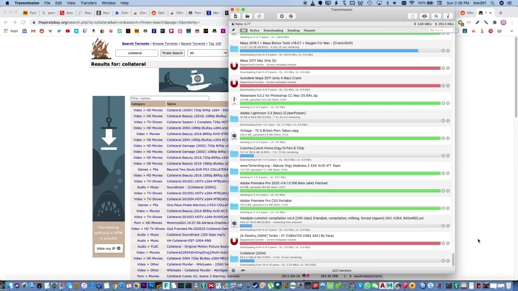518x291 pixels.
Task: Switch to Downloading filter
Action: coord(273,30)
